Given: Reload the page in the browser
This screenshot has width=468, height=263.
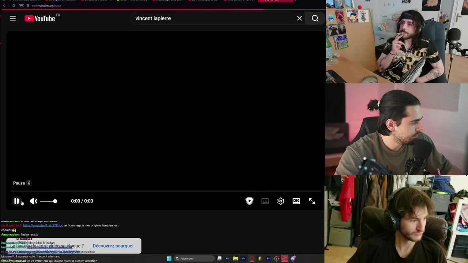Looking at the screenshot, I should [x=14, y=5].
